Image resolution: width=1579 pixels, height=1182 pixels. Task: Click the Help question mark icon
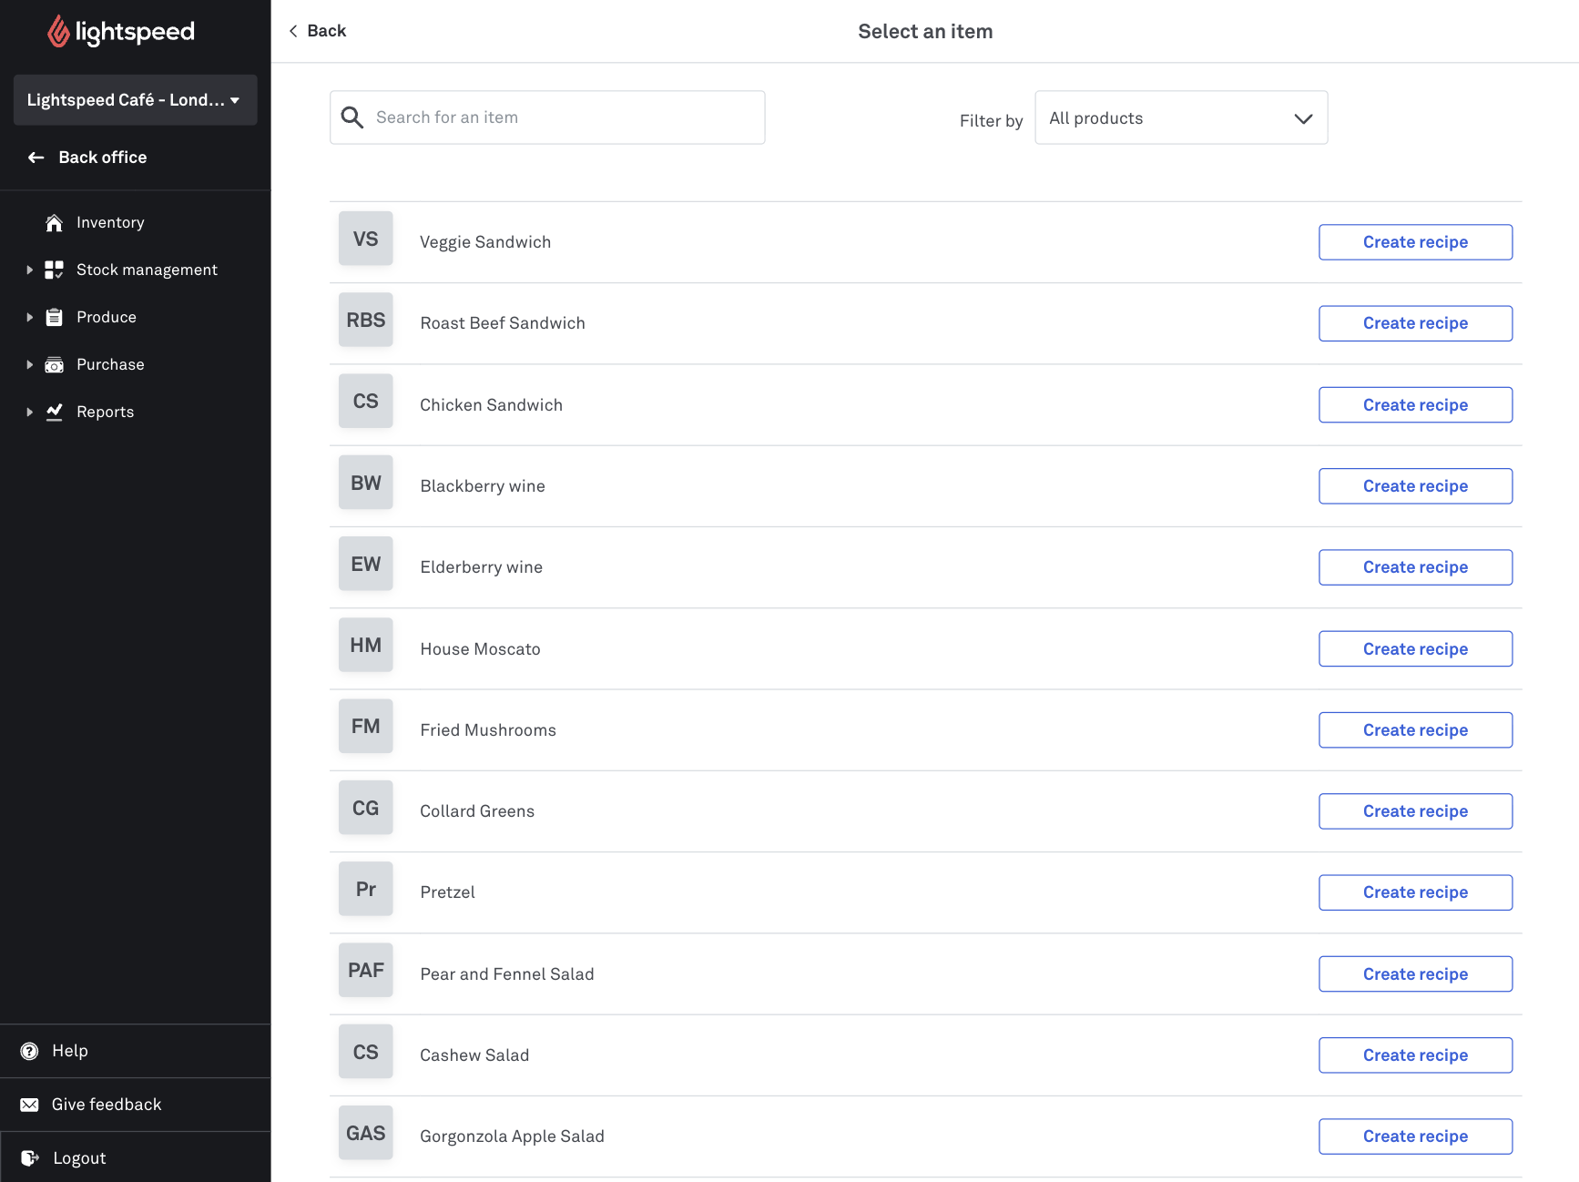(30, 1051)
